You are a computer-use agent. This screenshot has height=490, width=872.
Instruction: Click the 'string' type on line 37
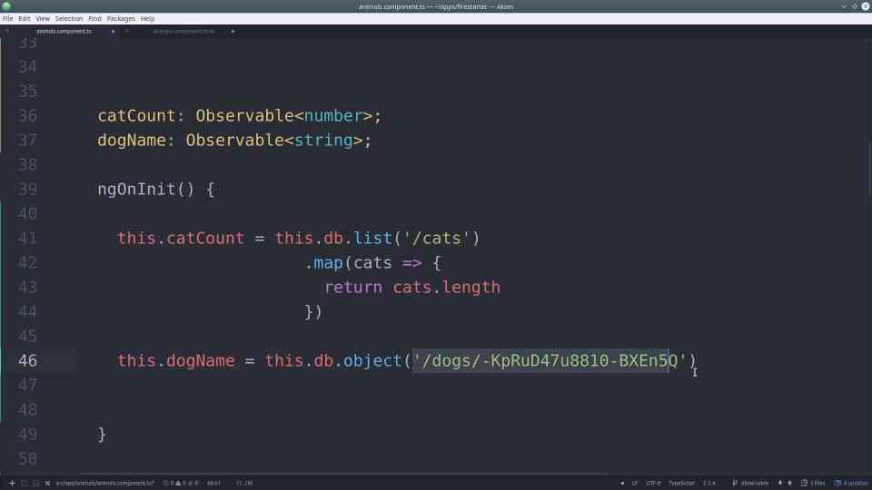click(323, 140)
